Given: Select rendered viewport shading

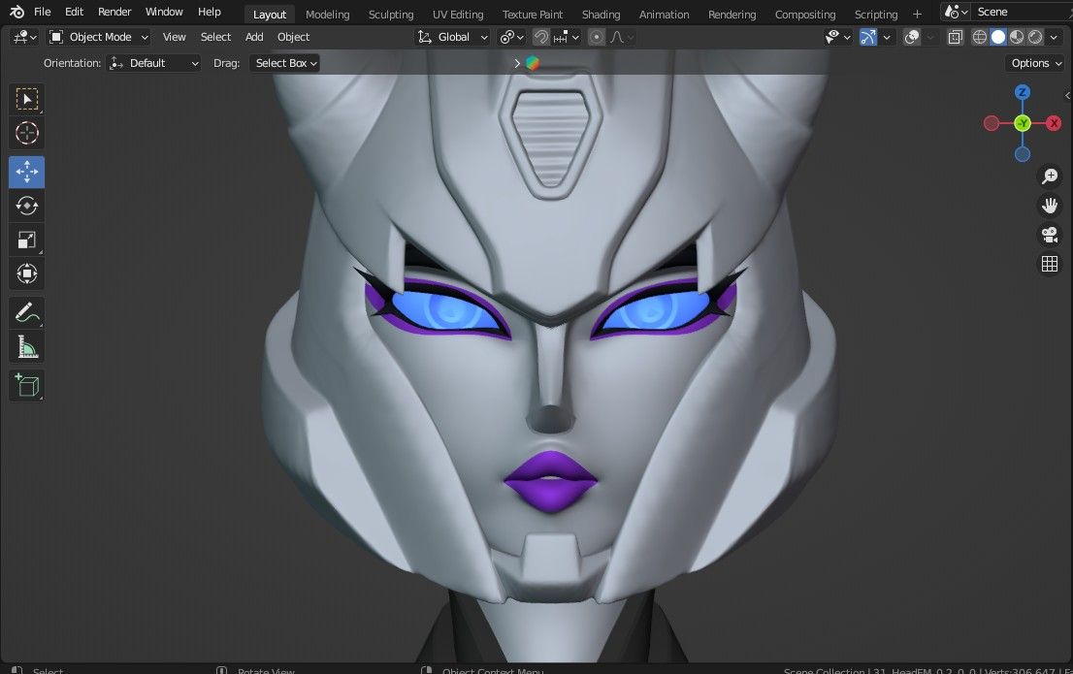Looking at the screenshot, I should [1034, 37].
